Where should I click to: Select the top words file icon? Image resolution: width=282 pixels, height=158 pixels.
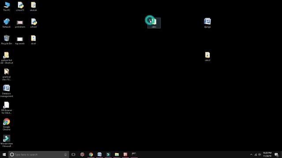[20, 40]
